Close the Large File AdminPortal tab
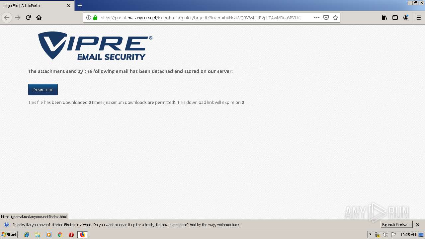This screenshot has width=425, height=239. click(69, 6)
